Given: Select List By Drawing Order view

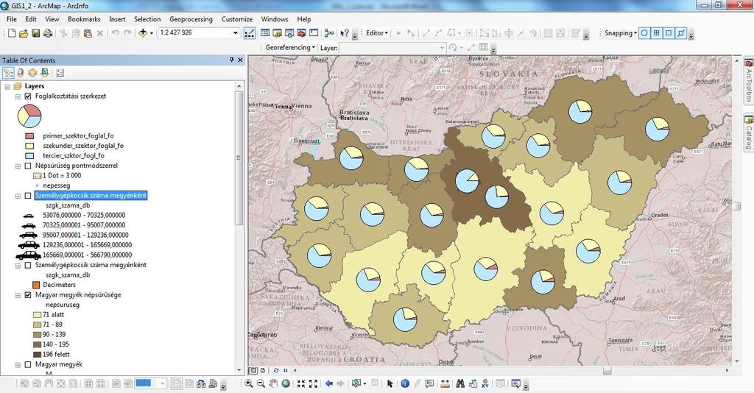Looking at the screenshot, I should pos(8,73).
